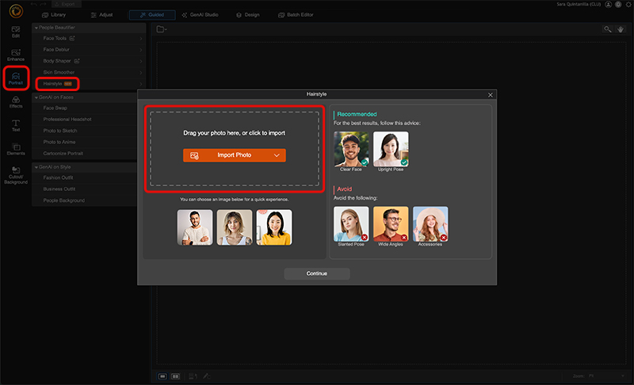This screenshot has height=385, width=634.
Task: Choose the man sample photo
Action: [195, 227]
